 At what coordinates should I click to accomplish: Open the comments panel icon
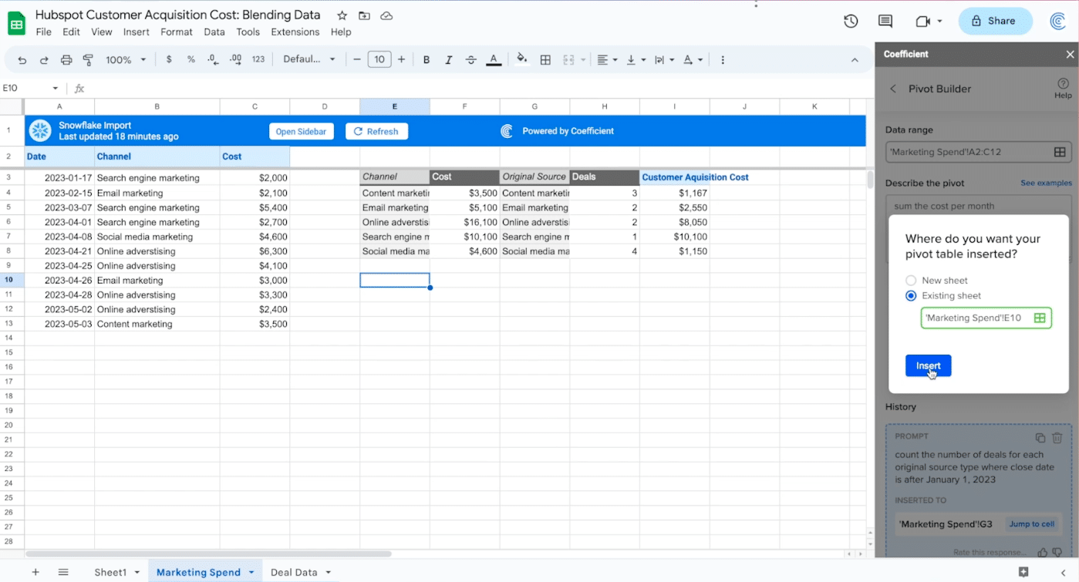click(x=885, y=22)
